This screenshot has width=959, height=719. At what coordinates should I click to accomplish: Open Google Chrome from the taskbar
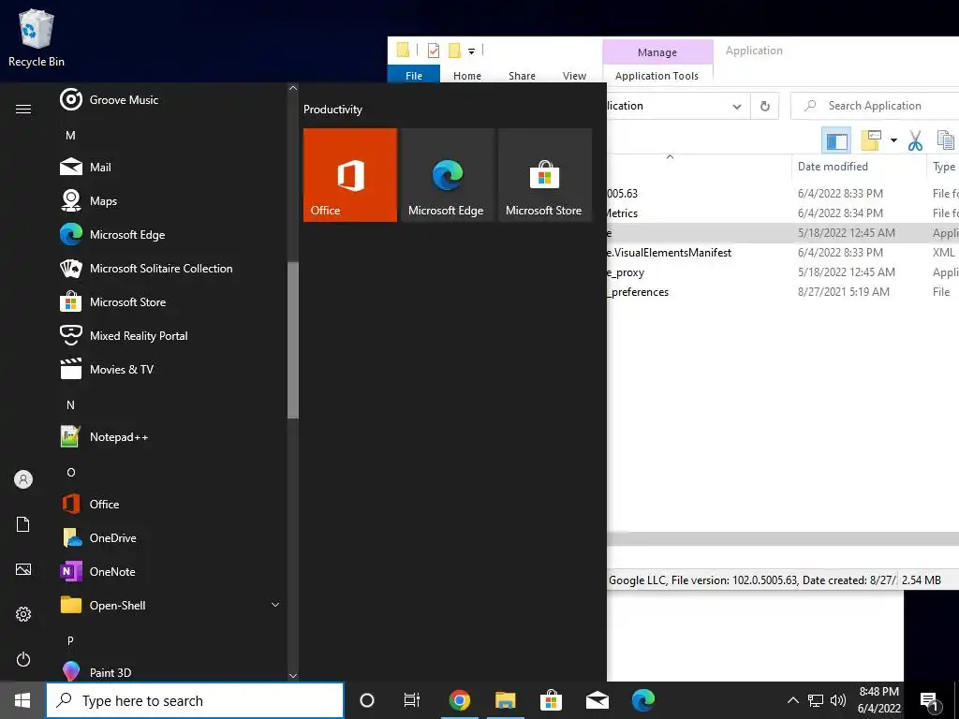[459, 700]
